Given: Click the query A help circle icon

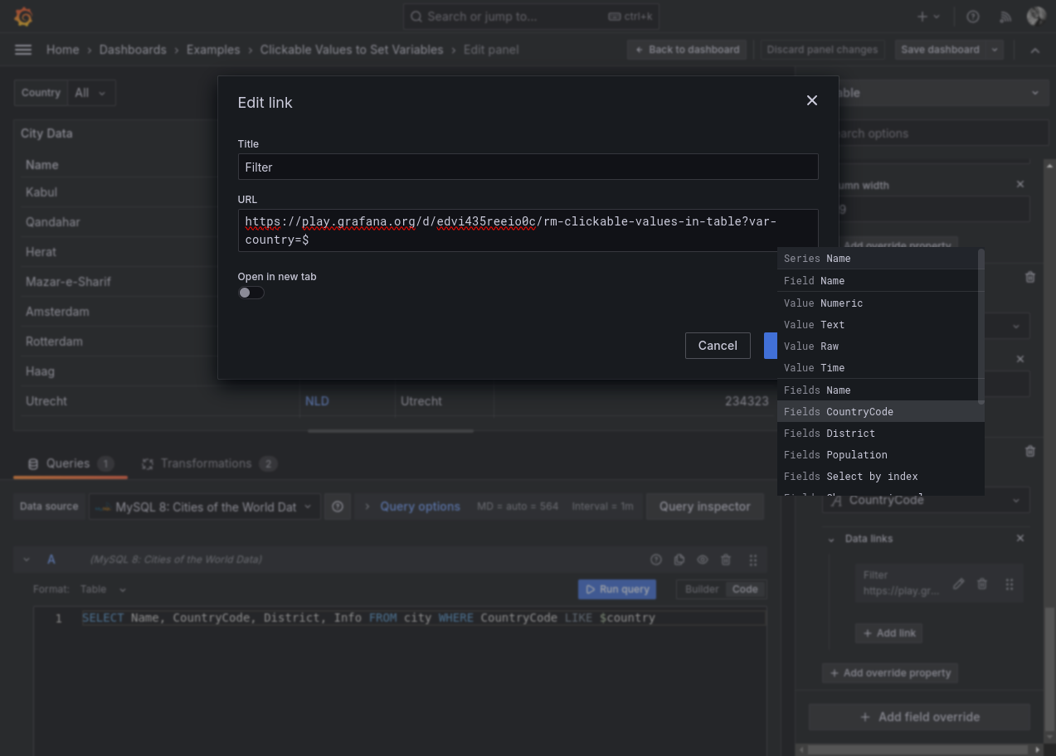Looking at the screenshot, I should pyautogui.click(x=656, y=560).
